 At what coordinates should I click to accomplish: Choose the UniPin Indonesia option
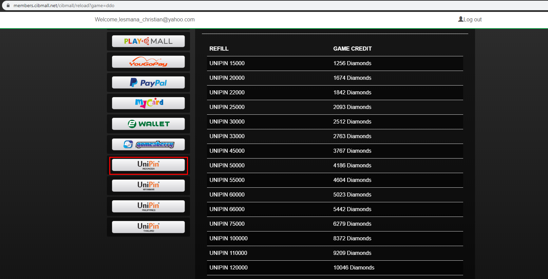[148, 165]
